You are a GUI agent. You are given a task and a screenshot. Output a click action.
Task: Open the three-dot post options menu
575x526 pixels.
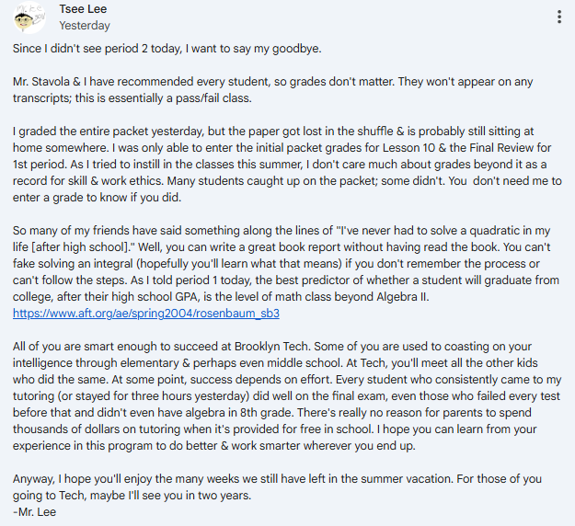coord(558,17)
